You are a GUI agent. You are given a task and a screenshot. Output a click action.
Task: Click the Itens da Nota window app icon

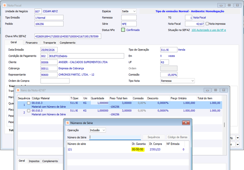[x=18, y=90]
